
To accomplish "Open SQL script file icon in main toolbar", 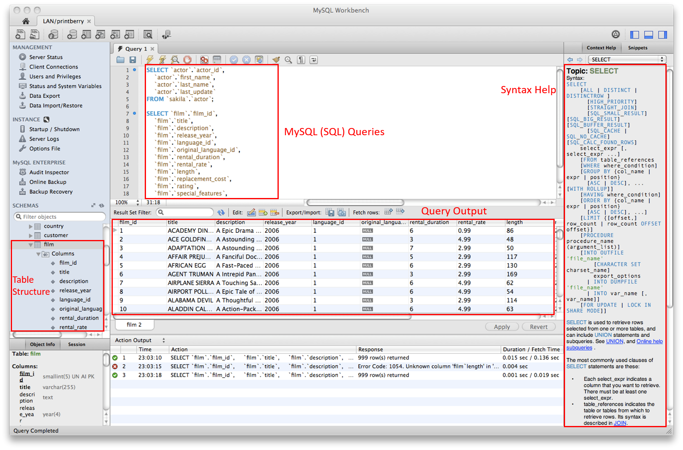I will click(35, 35).
